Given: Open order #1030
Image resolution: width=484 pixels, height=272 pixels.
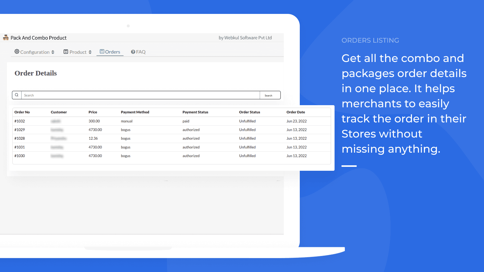Looking at the screenshot, I should tap(20, 156).
